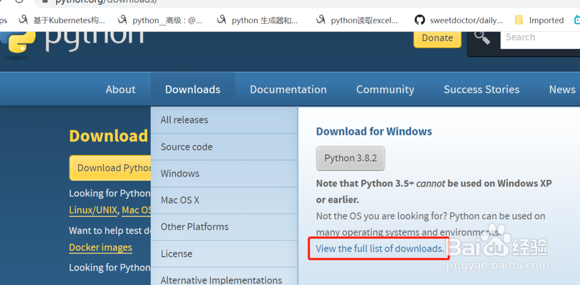This screenshot has width=580, height=285.
Task: Select Other Platforms menu entry
Action: pyautogui.click(x=194, y=226)
